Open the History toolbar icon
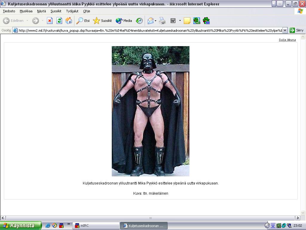 [x=139, y=21]
